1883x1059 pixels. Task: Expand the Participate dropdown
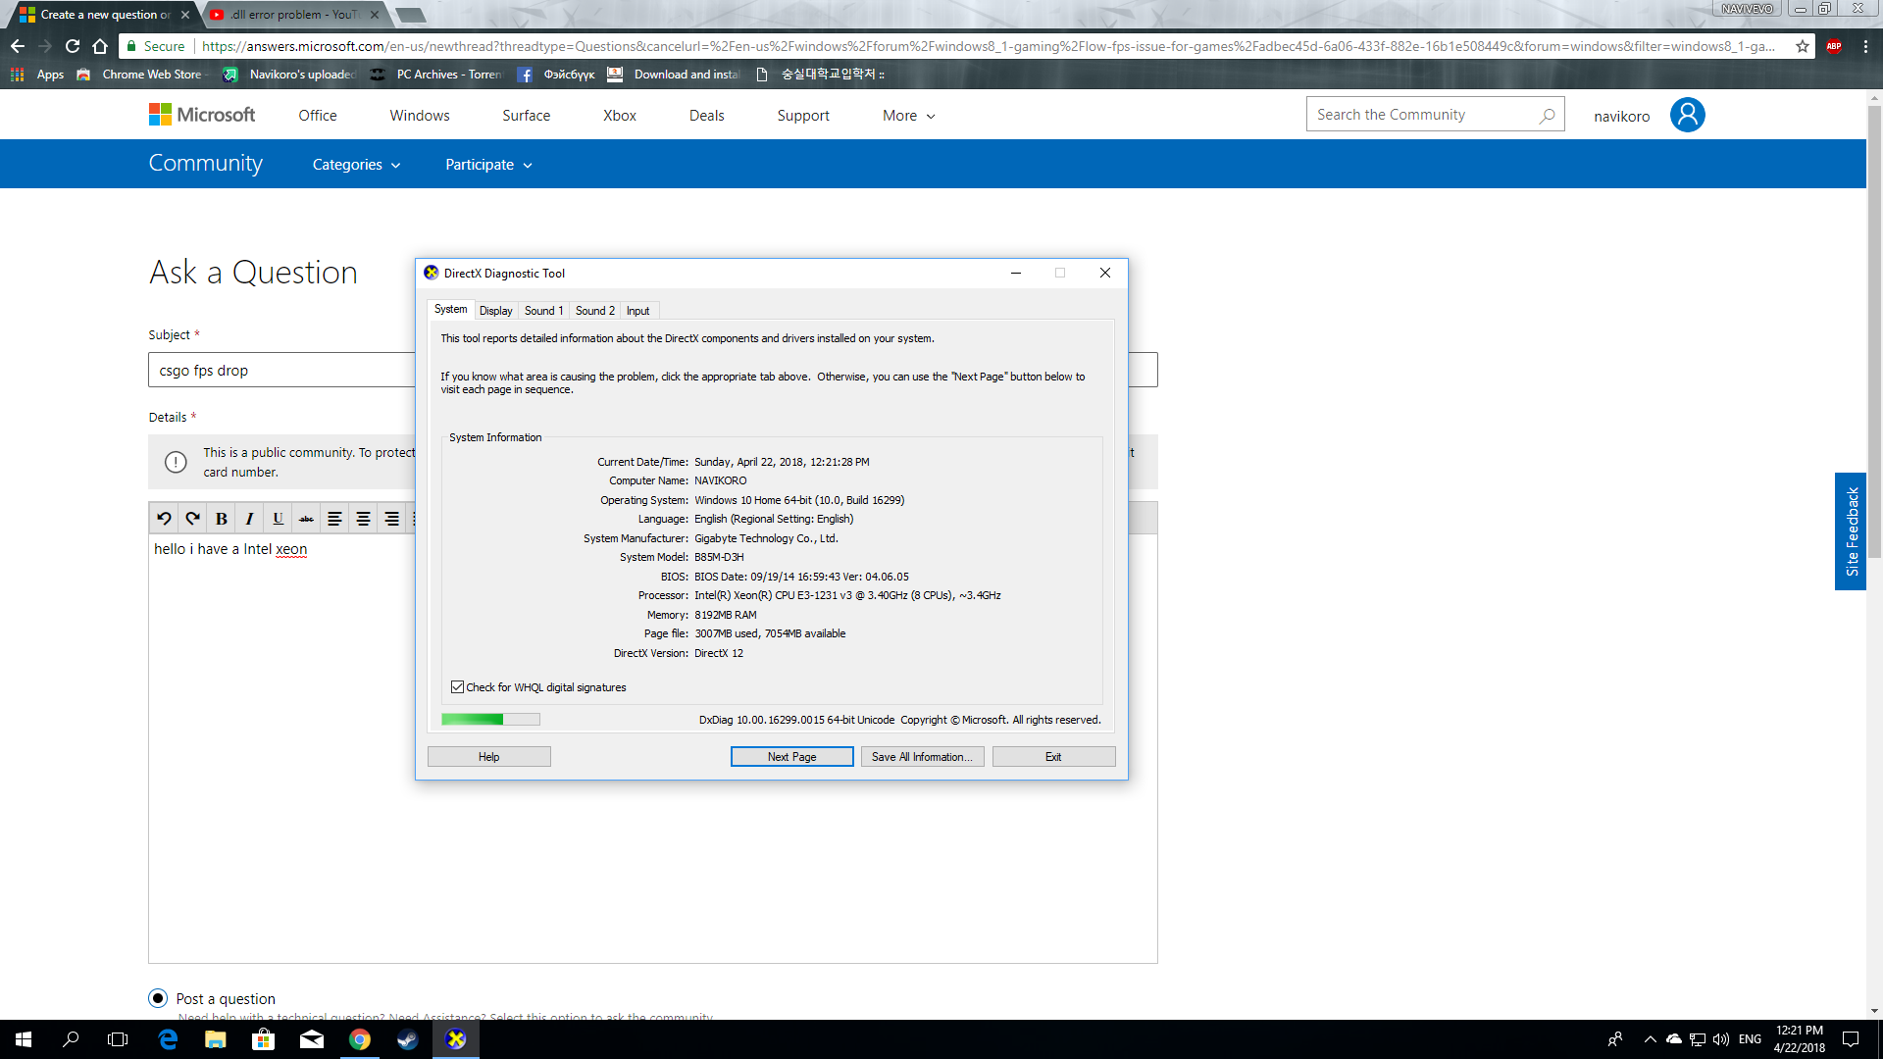tap(488, 165)
